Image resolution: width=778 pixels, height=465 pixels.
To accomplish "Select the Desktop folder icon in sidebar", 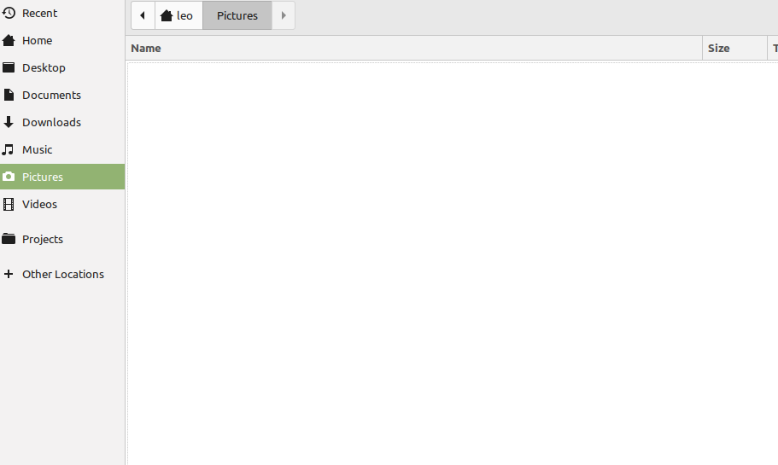I will (9, 68).
